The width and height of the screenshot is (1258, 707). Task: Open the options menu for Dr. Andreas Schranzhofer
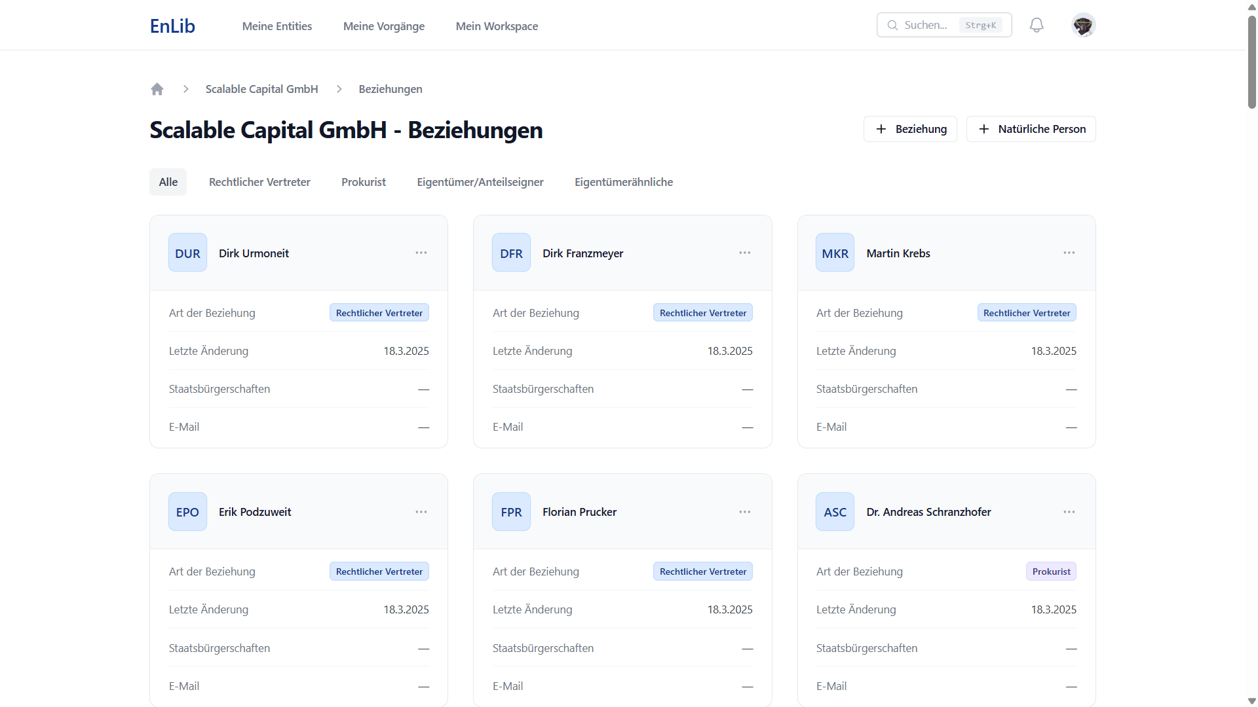click(x=1069, y=512)
